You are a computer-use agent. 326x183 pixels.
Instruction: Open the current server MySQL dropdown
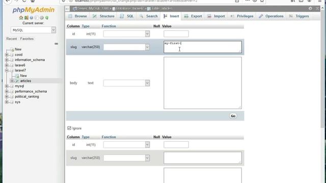tap(33, 30)
